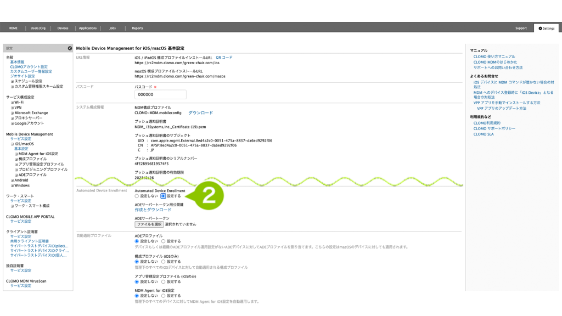Open カスタムユーザー情報設定 in sidebar
Image resolution: width=562 pixels, height=316 pixels.
(x=31, y=72)
